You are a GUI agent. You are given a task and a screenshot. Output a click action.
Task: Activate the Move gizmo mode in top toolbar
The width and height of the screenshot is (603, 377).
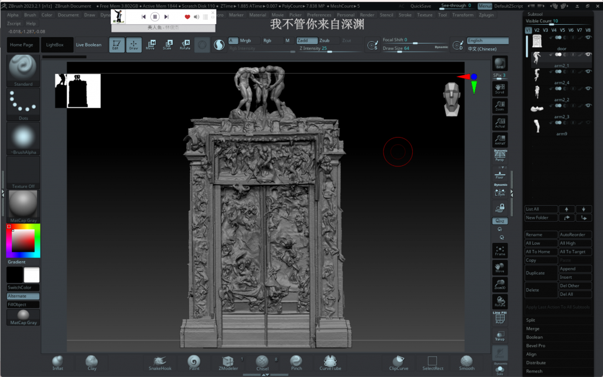click(x=151, y=45)
